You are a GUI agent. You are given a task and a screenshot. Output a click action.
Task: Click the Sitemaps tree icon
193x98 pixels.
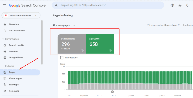click(x=5, y=85)
